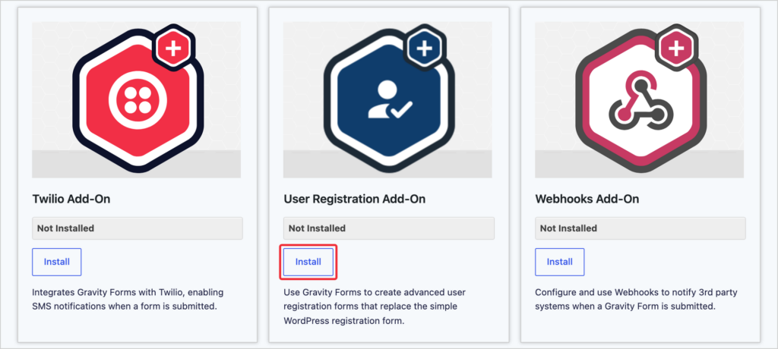Click Not Installed status under Webhooks Add-On
The height and width of the screenshot is (349, 778).
point(640,228)
